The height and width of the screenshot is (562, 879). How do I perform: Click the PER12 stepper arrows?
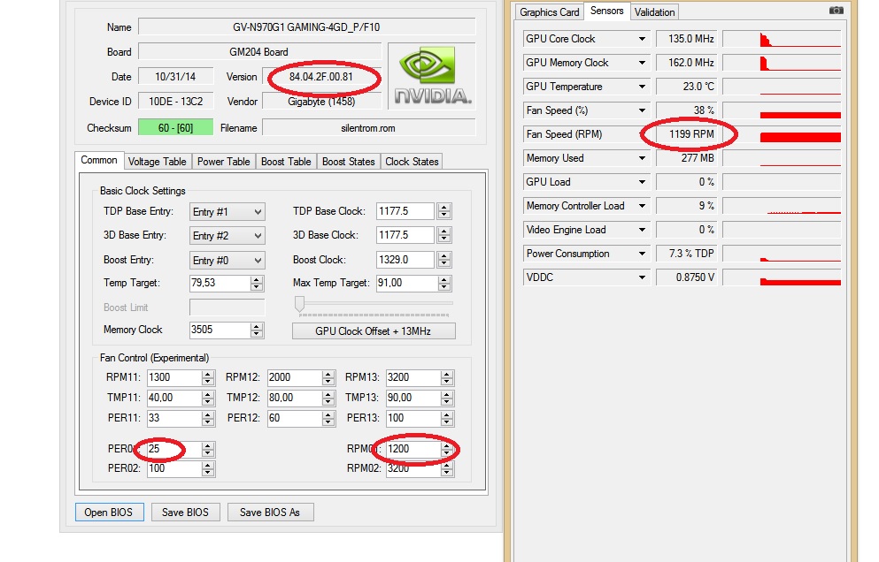(x=328, y=418)
